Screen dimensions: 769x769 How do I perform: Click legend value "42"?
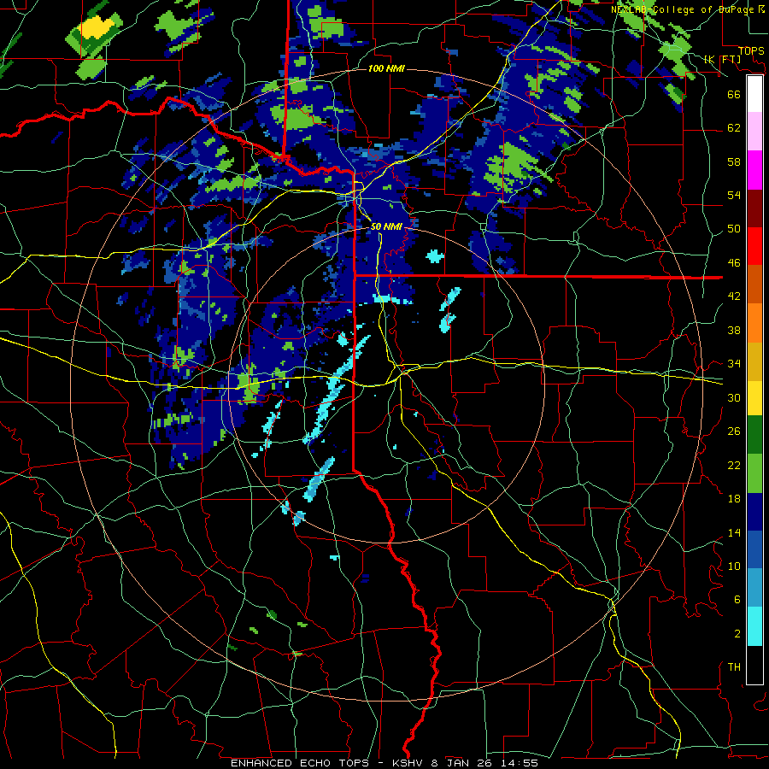pyautogui.click(x=734, y=296)
